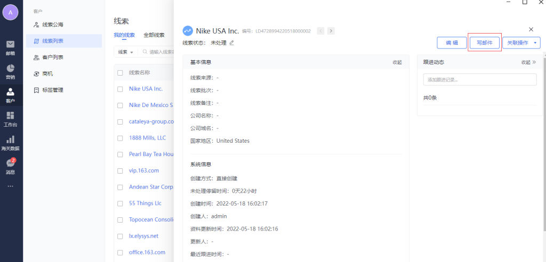Open the 海关数据 customs data icon
The height and width of the screenshot is (262, 546).
(10, 143)
